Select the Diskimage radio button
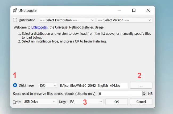The image size is (173, 114). pos(15,85)
